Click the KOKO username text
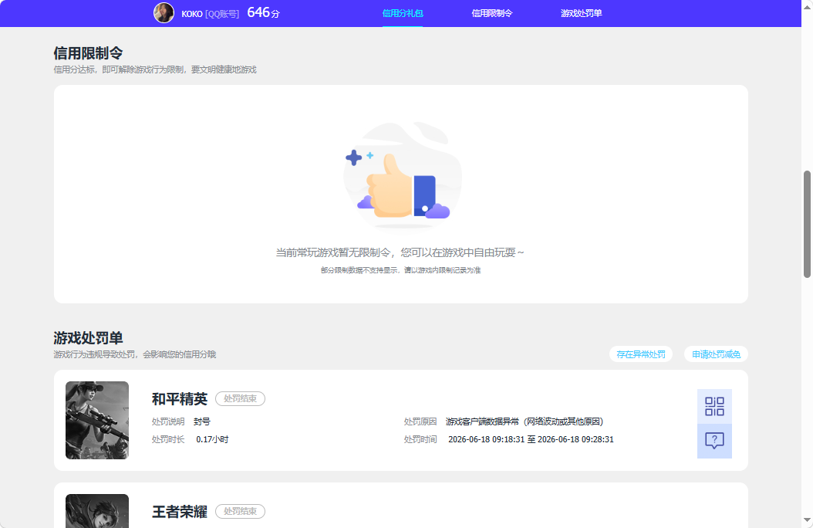 click(192, 14)
